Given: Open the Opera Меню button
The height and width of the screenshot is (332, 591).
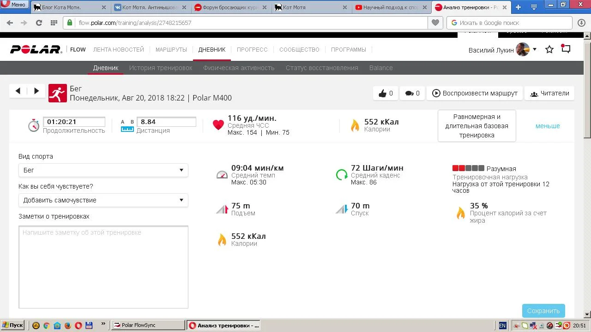Looking at the screenshot, I should point(14,5).
